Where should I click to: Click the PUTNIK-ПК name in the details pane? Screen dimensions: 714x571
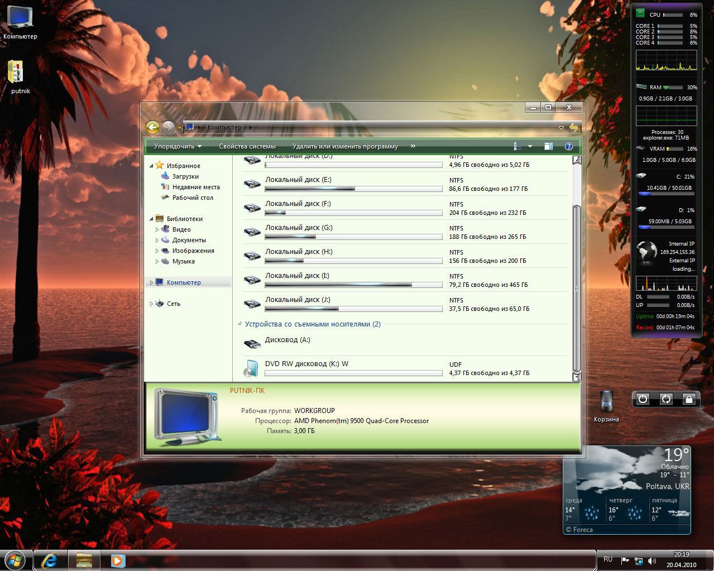[x=247, y=391]
